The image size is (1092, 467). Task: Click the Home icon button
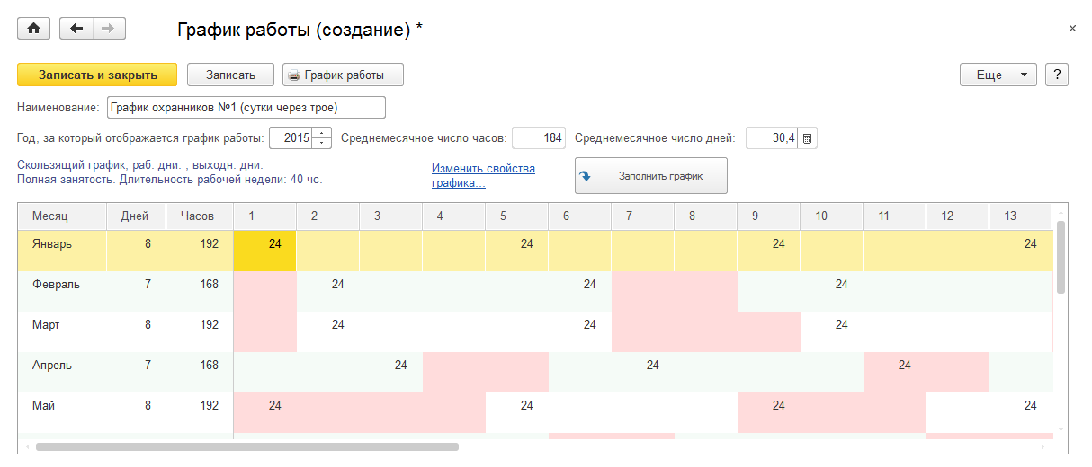tap(34, 29)
